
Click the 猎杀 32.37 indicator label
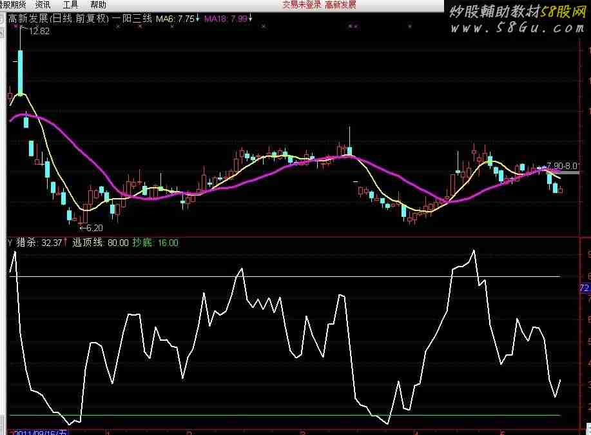37,243
